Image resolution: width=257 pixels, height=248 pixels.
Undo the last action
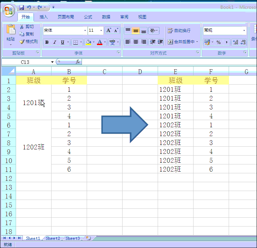pyautogui.click(x=29, y=8)
